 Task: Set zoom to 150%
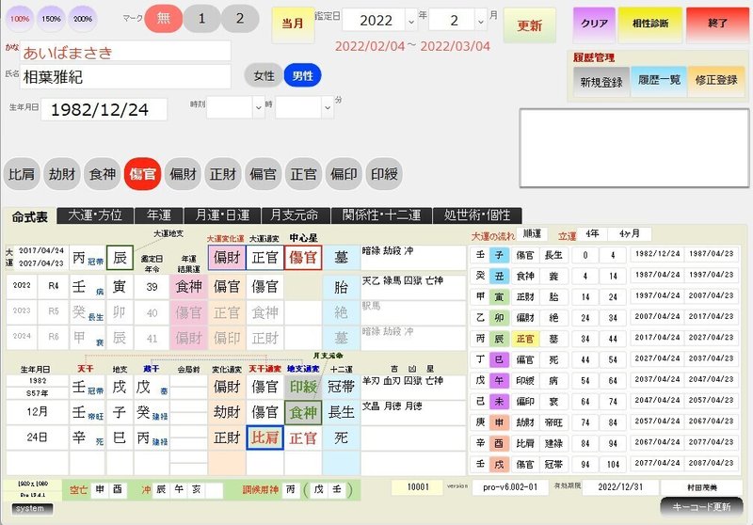click(51, 19)
